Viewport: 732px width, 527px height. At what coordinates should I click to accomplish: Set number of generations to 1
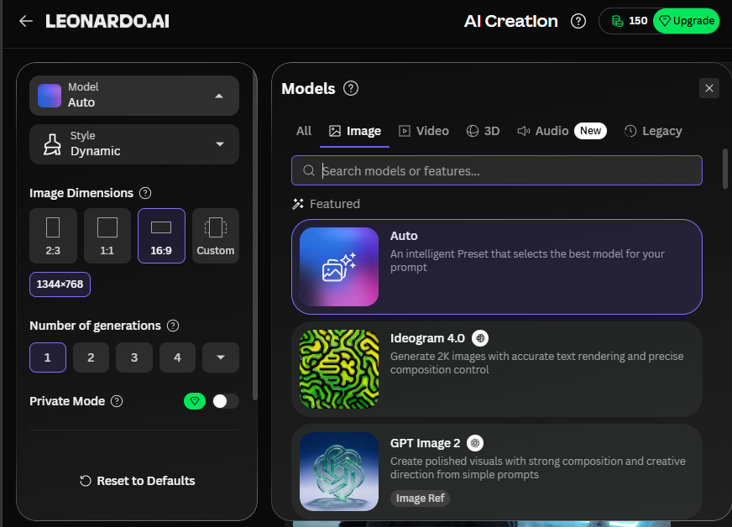click(48, 357)
